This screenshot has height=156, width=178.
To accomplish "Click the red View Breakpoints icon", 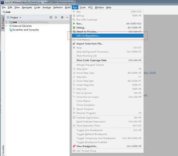I will [x=74, y=146].
